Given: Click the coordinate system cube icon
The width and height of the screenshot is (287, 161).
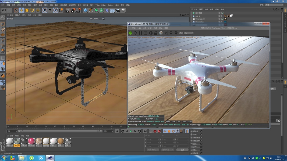Looking at the screenshot, I should pyautogui.click(x=61, y=10).
